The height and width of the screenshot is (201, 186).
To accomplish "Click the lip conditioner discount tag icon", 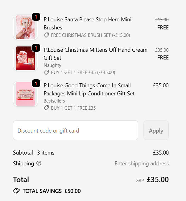I will (x=47, y=108).
